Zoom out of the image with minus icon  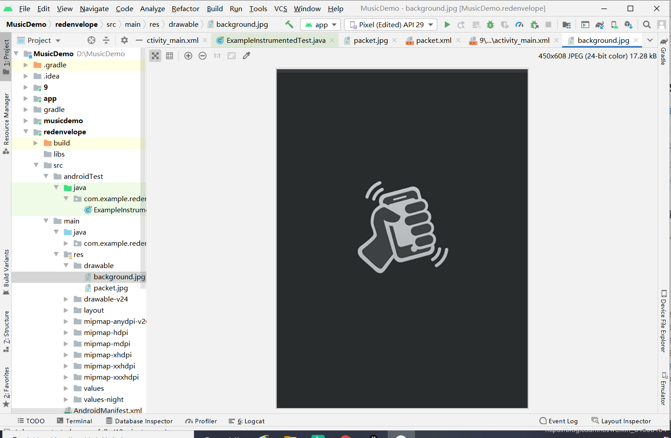click(x=203, y=56)
